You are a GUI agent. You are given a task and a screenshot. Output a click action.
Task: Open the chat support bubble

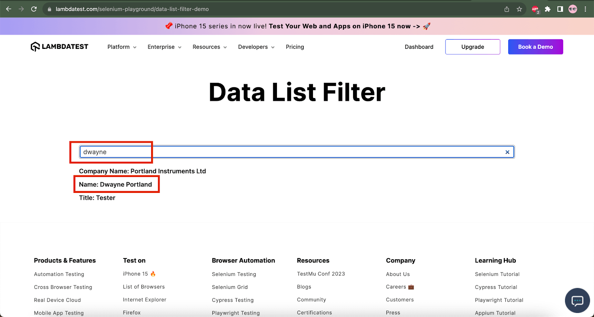577,300
